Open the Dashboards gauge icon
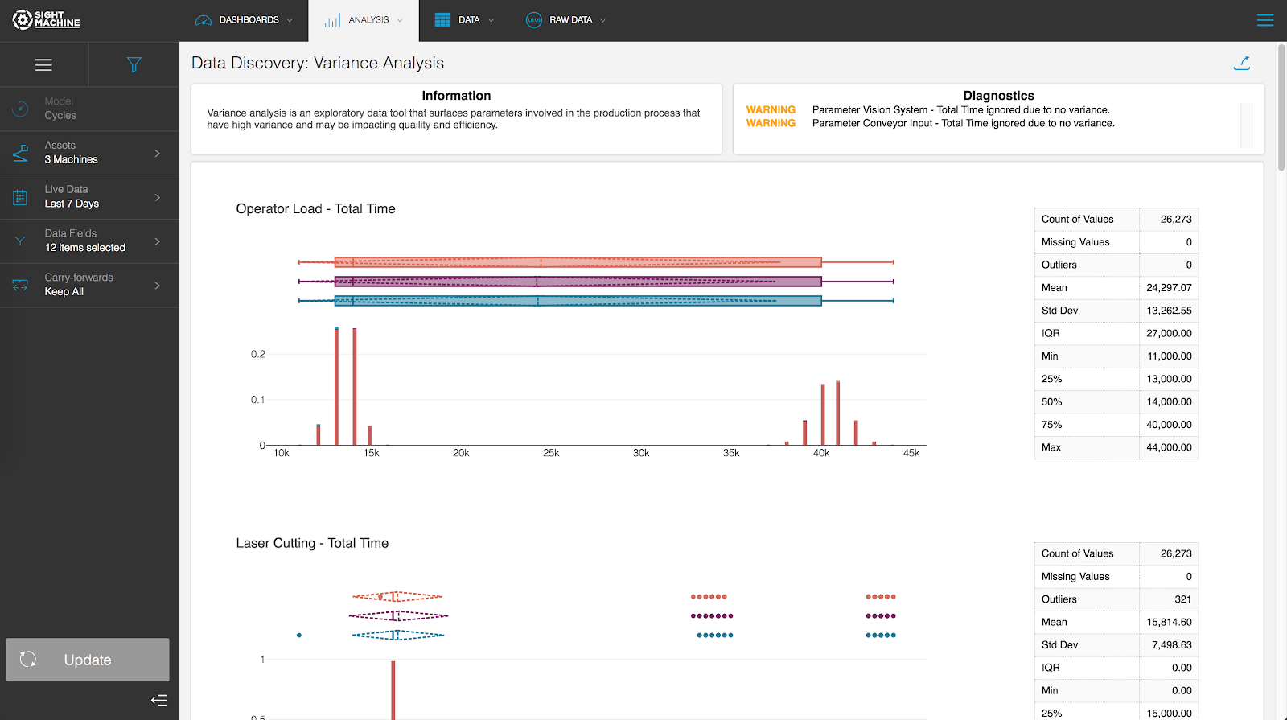 [204, 20]
